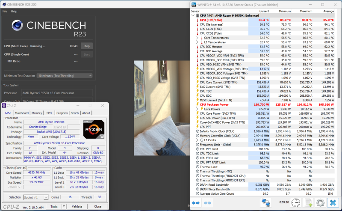Open HWiNFO sensor settings gear icon
This screenshot has height=211, width=342.
tap(320, 203)
